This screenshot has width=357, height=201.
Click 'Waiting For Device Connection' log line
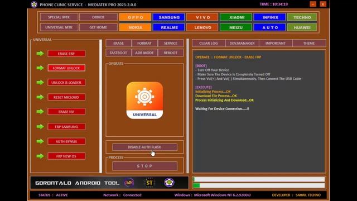pos(222,109)
